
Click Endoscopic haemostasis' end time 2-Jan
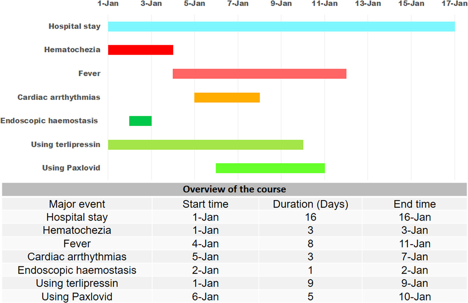415,270
